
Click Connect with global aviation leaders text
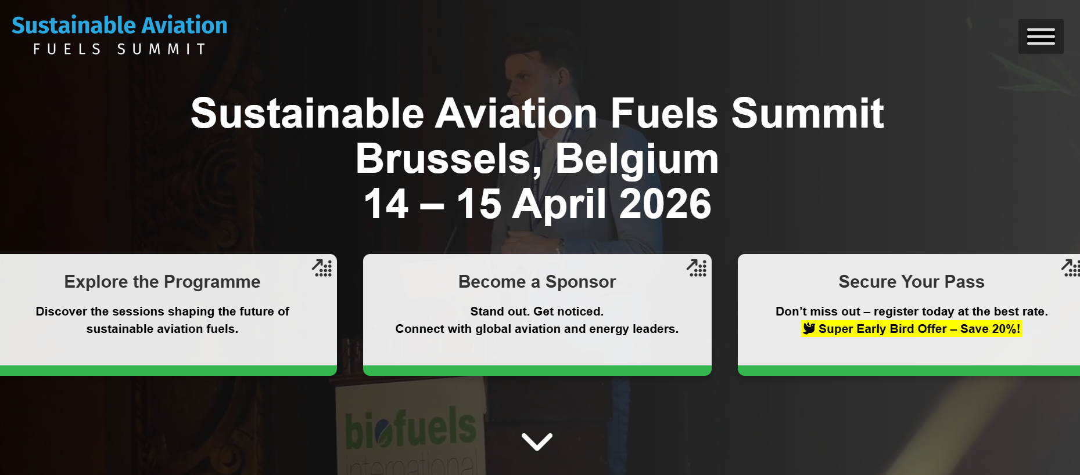pyautogui.click(x=537, y=328)
